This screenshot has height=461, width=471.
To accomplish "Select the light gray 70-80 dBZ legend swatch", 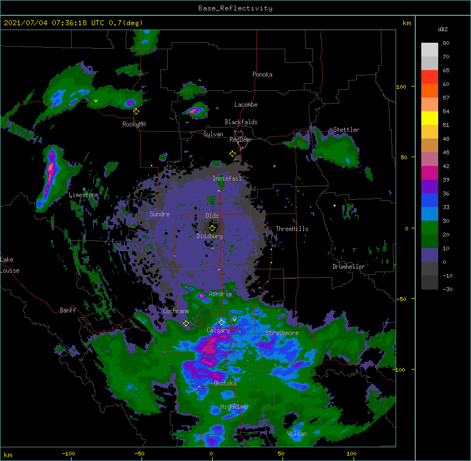I will click(429, 50).
